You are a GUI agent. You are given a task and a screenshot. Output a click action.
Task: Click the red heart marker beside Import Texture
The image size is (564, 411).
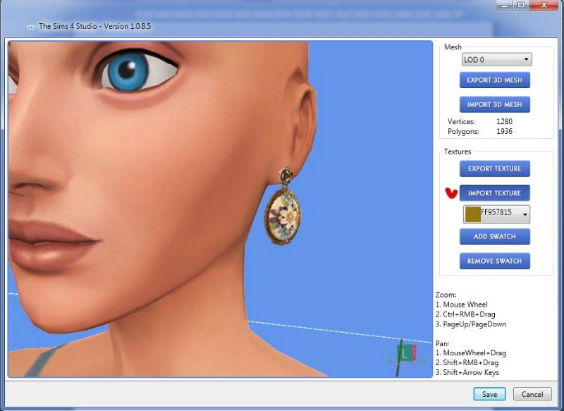[x=451, y=193]
